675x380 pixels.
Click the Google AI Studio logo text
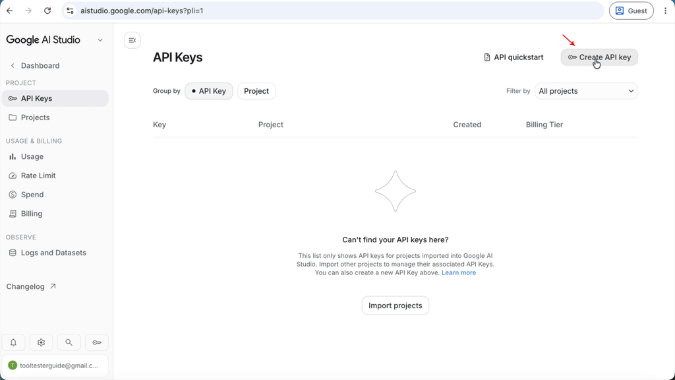pos(43,40)
